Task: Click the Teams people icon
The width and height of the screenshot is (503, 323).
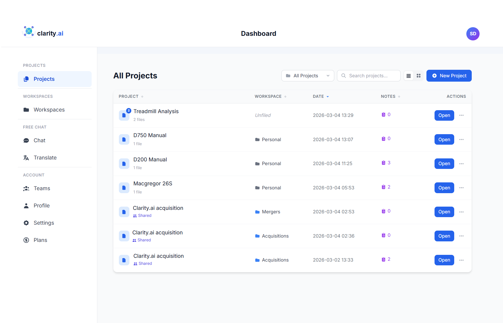Action: click(x=26, y=188)
